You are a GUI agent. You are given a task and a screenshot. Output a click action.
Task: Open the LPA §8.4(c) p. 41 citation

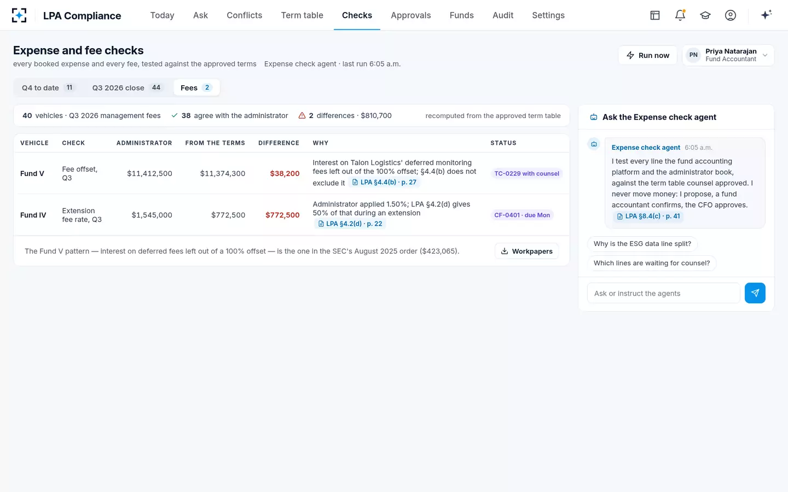(648, 216)
